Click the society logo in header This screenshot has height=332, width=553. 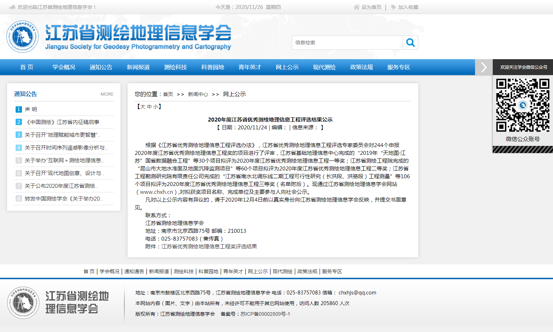pos(23,36)
